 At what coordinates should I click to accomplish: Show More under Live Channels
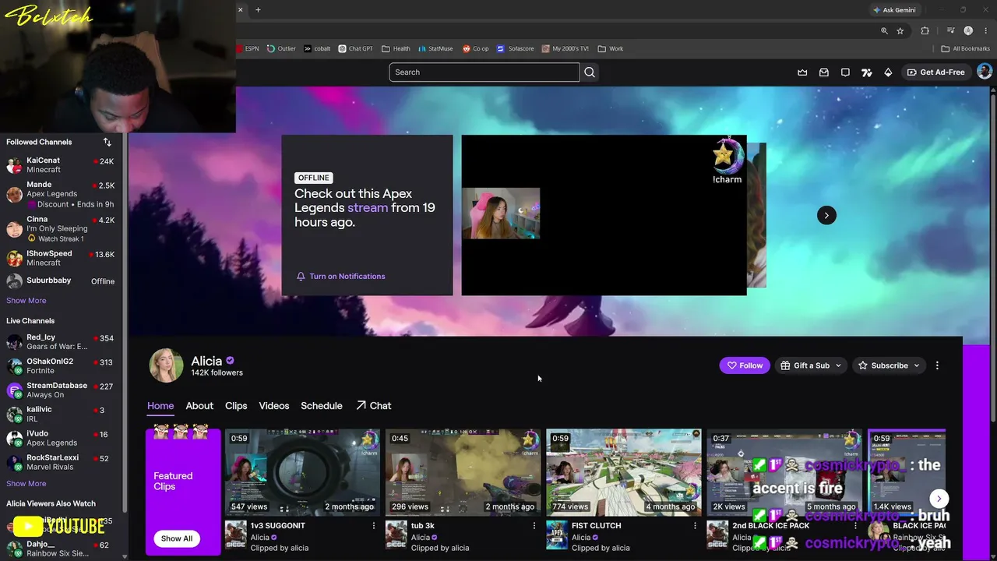pyautogui.click(x=26, y=484)
